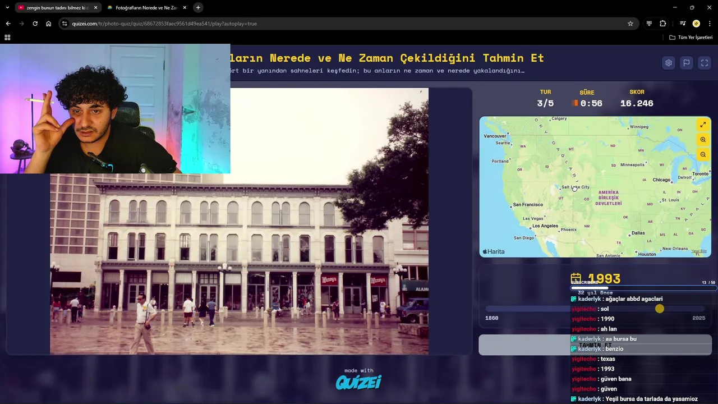Open a new browser tab
718x404 pixels.
click(x=198, y=7)
